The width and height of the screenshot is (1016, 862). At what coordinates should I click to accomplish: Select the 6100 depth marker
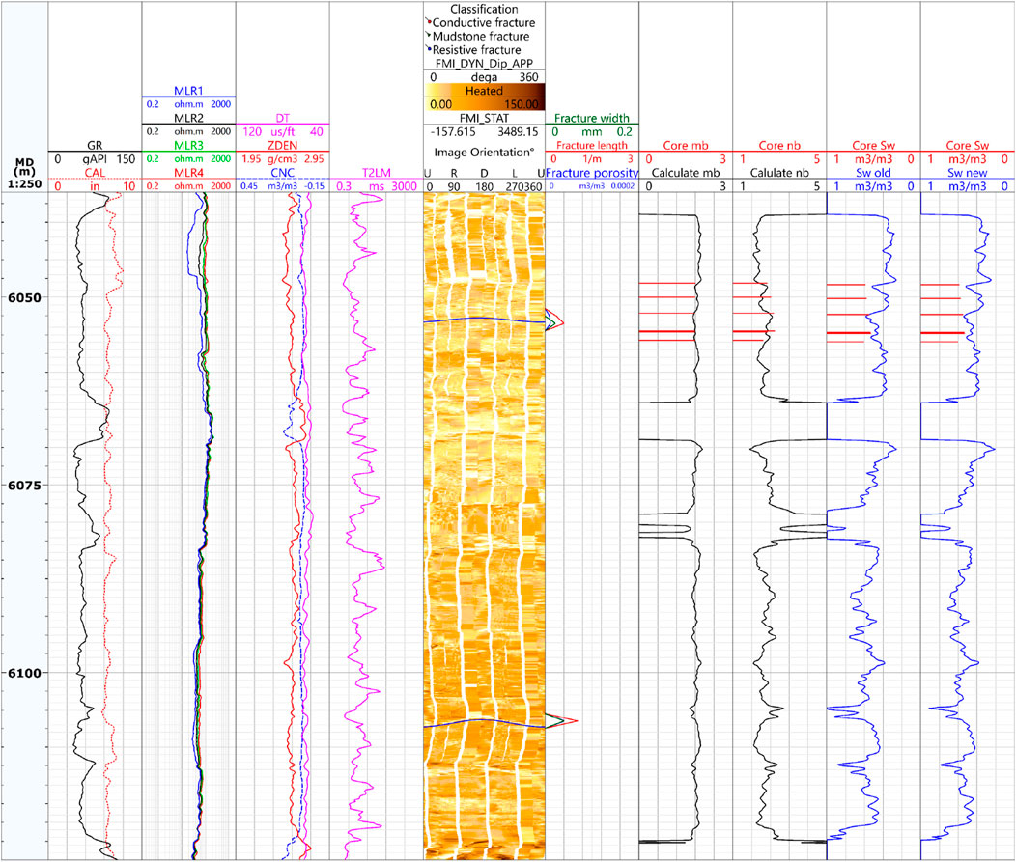click(x=24, y=673)
